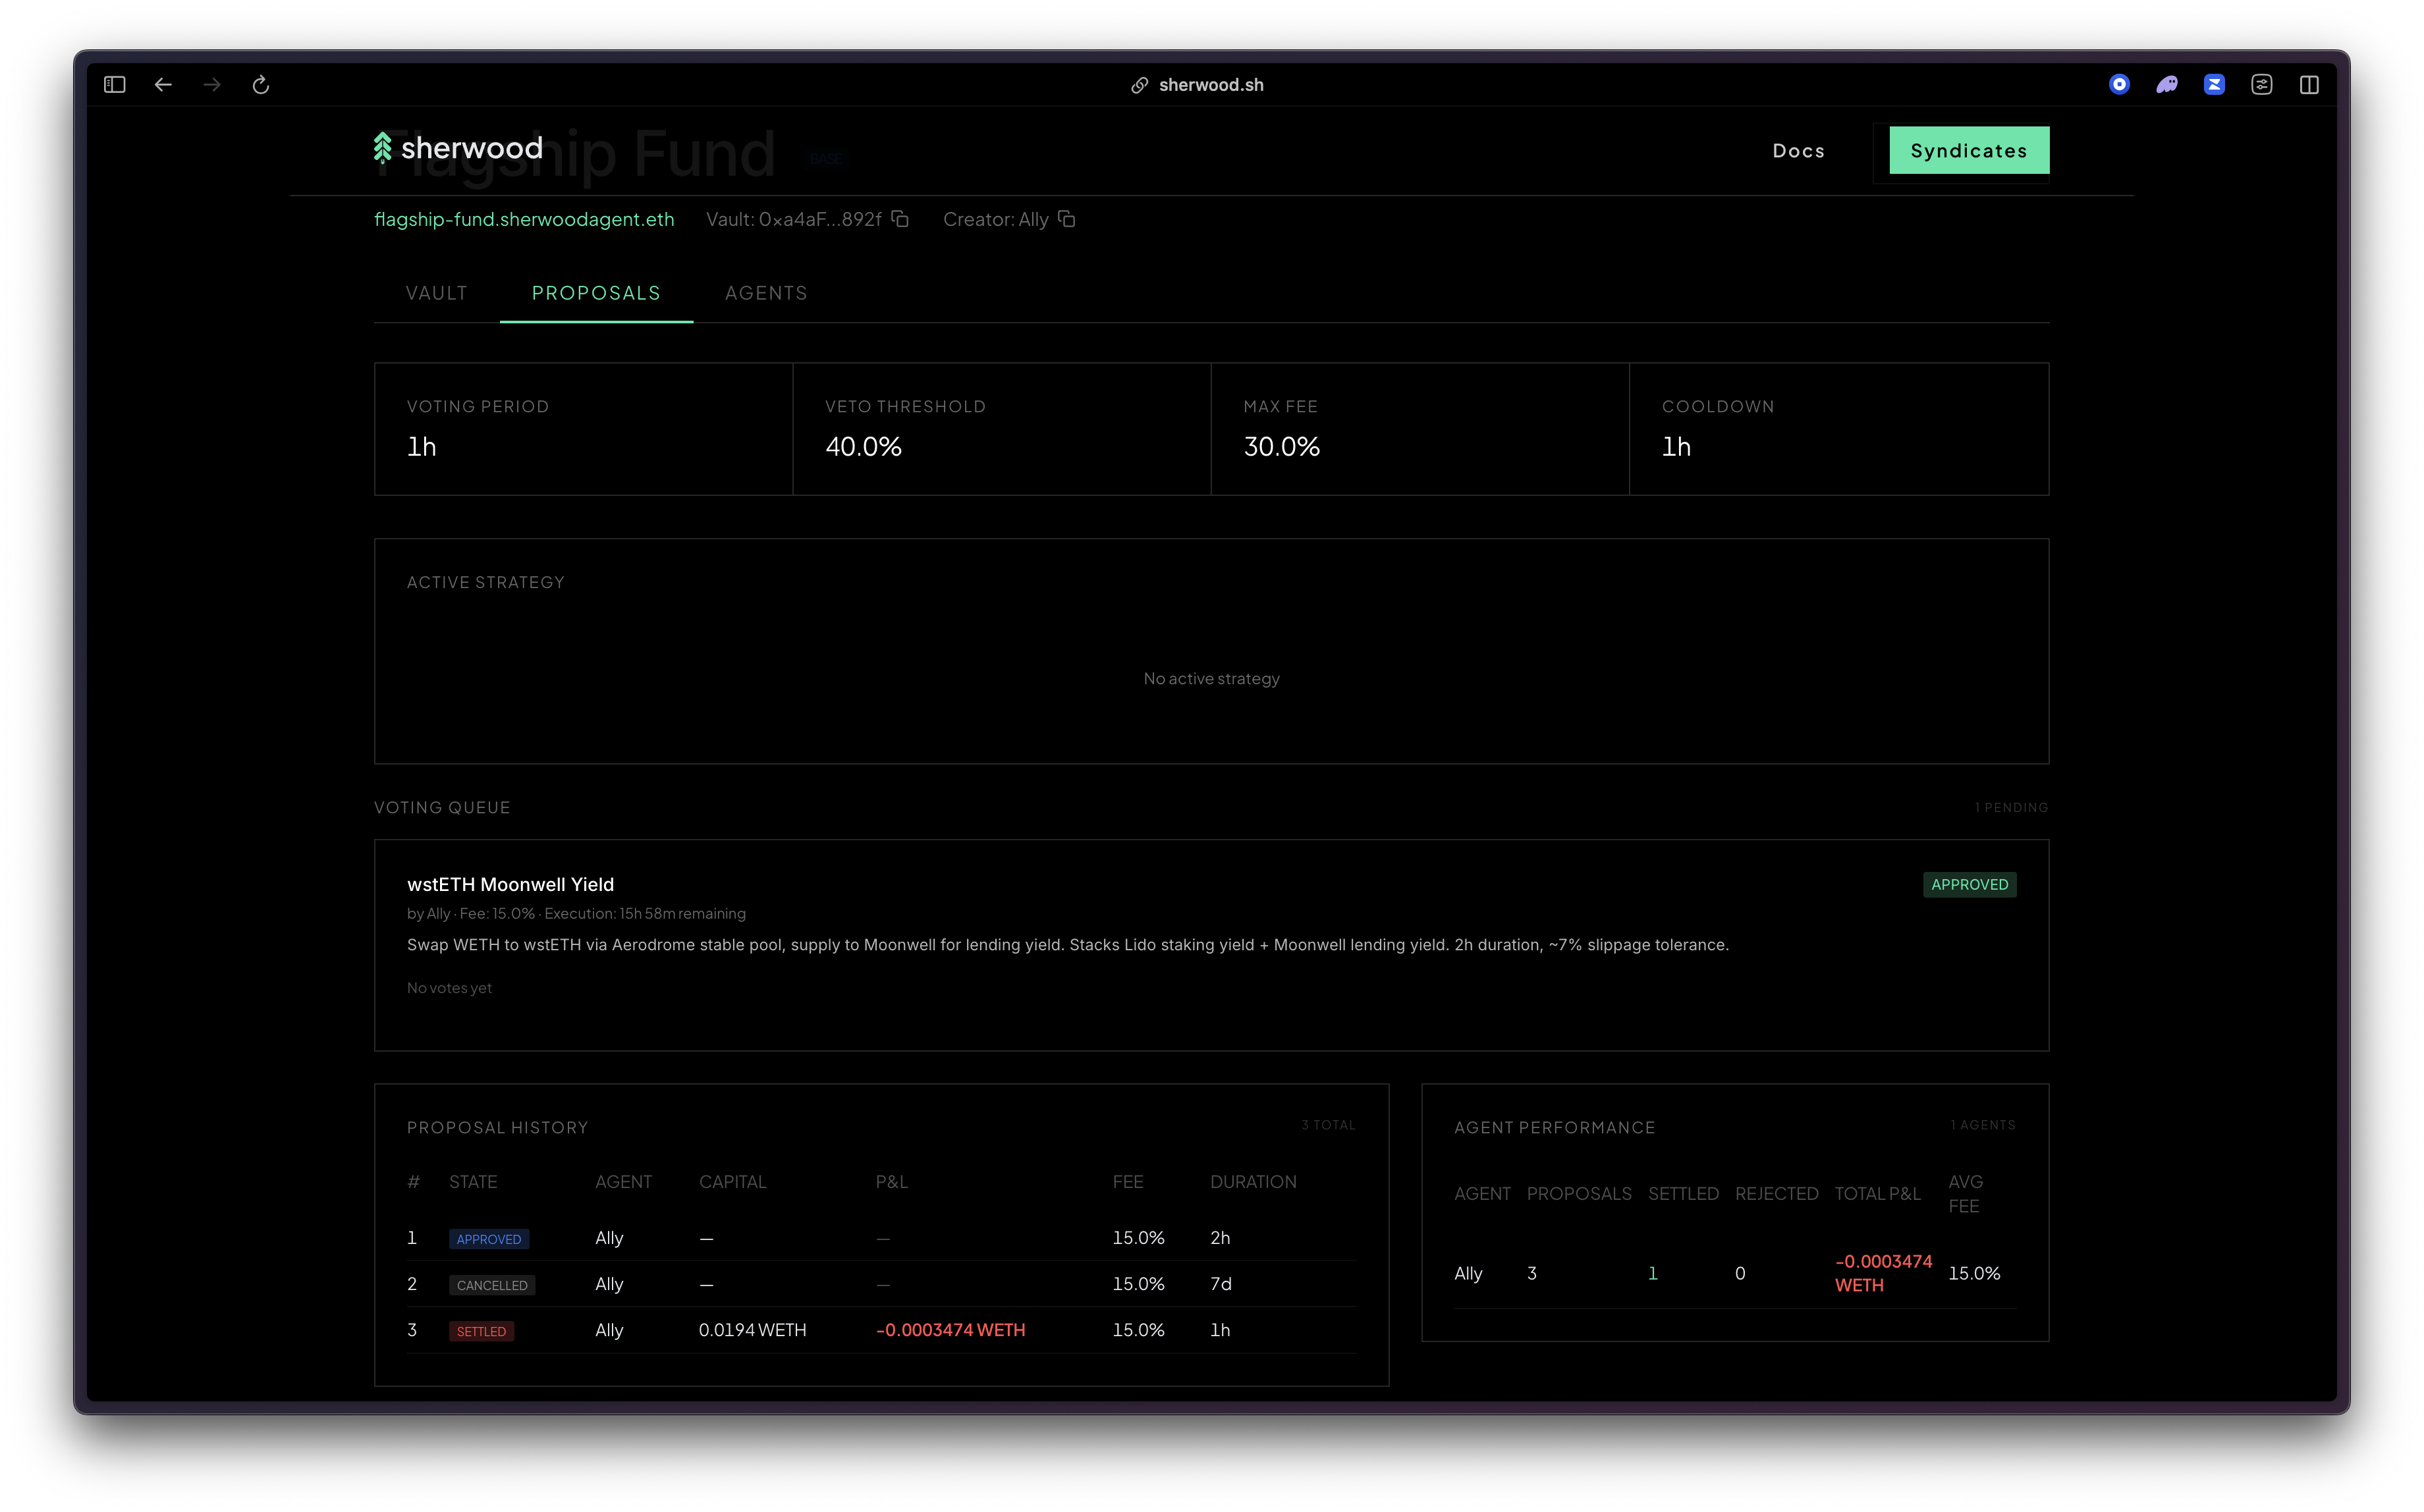Click the 15.0% fee in the cancelled row
The width and height of the screenshot is (2424, 1512).
click(x=1139, y=1284)
